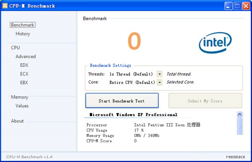Click the scroll up arrow in info panel
The width and height of the screenshot is (252, 162).
pos(240,114)
